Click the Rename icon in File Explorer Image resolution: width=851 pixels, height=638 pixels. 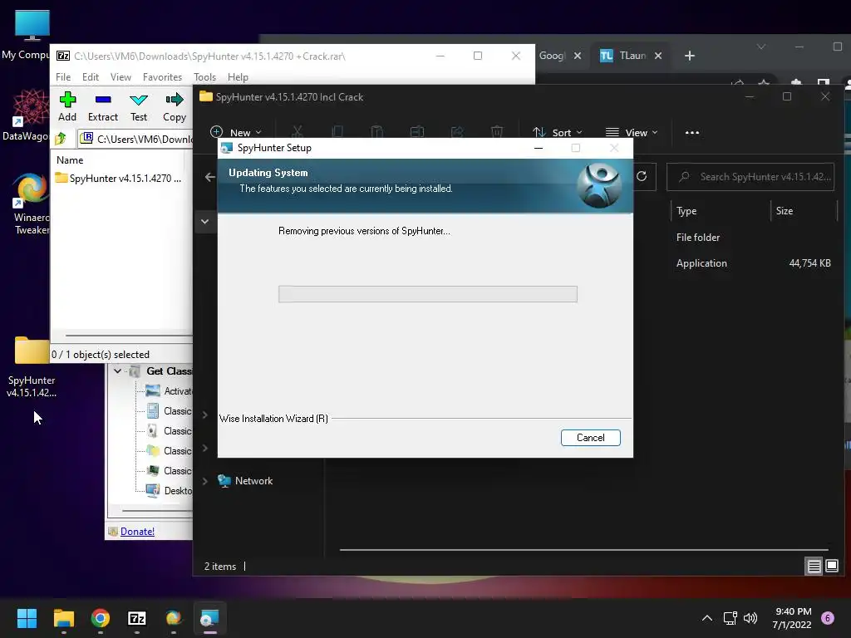[x=417, y=132]
